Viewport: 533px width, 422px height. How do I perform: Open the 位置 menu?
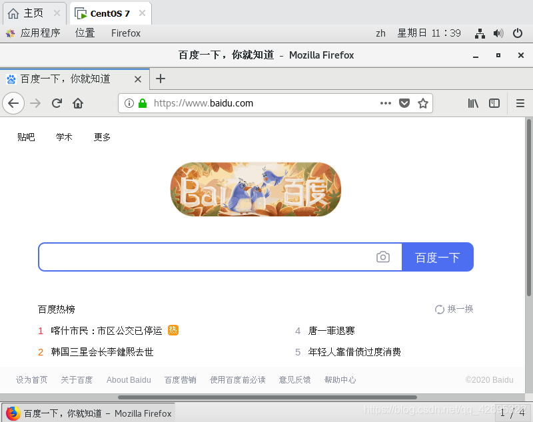pos(85,33)
